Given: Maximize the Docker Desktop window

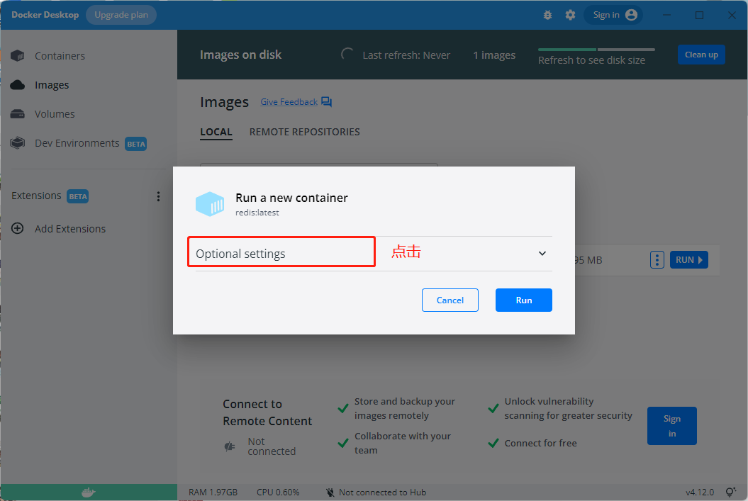Looking at the screenshot, I should coord(699,15).
